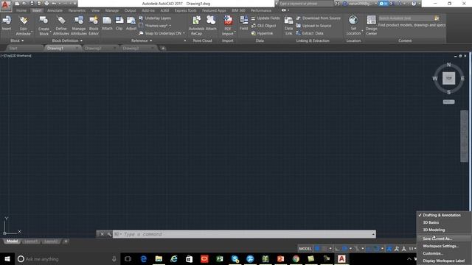Toggle the grid display in status bar
The width and height of the screenshot is (472, 265).
[317, 249]
